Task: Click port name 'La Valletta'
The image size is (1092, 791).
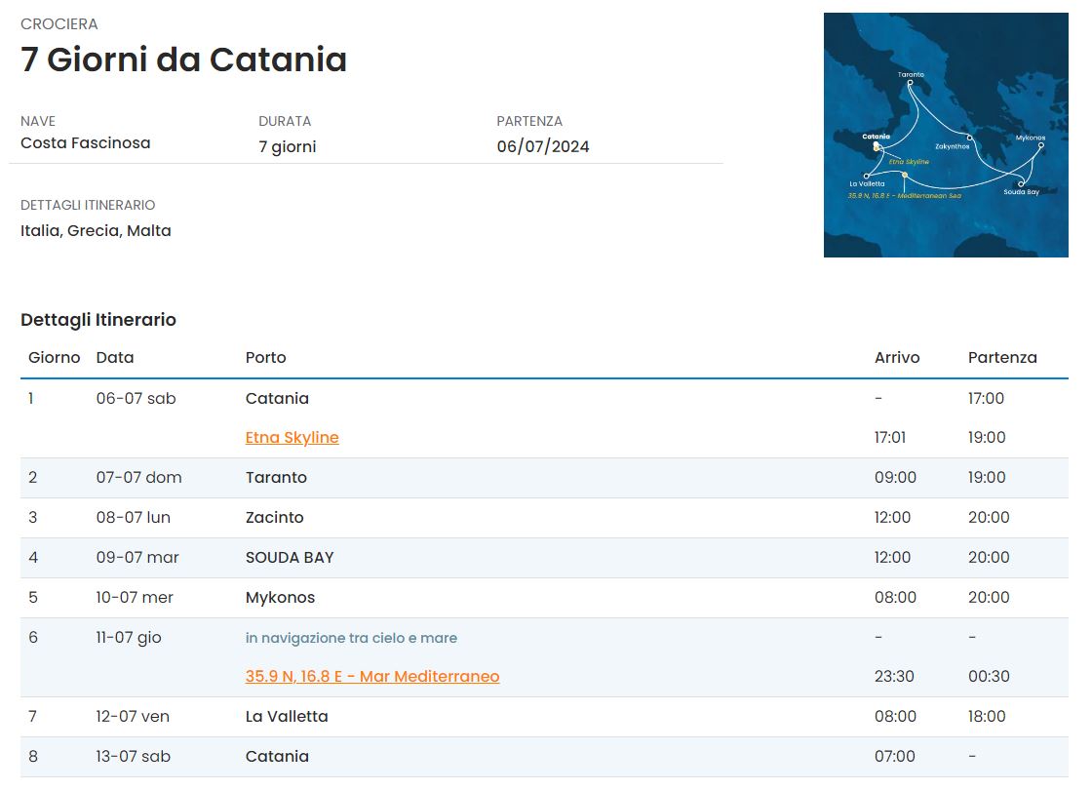Action: click(287, 717)
